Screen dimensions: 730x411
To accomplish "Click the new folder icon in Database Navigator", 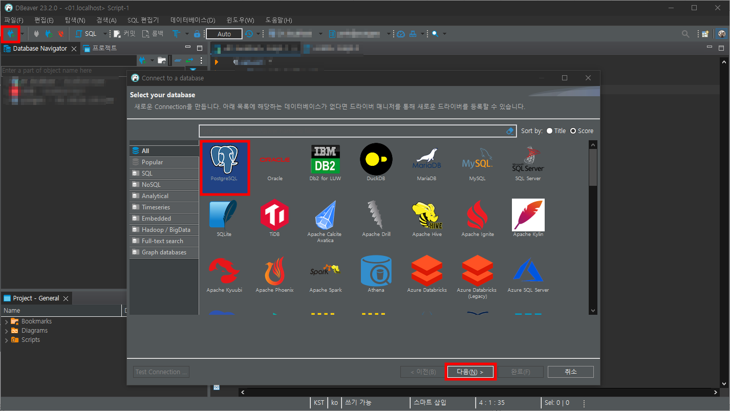I will point(162,60).
